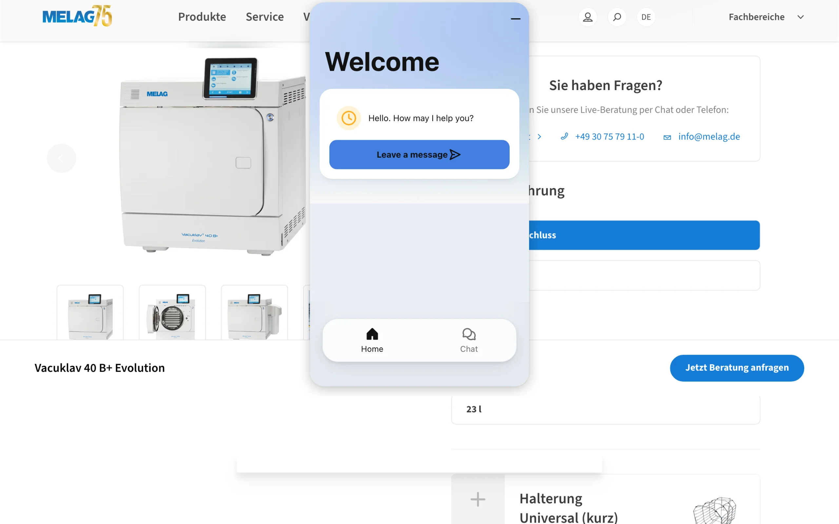Go to MELAG 75 logo homepage

(77, 16)
